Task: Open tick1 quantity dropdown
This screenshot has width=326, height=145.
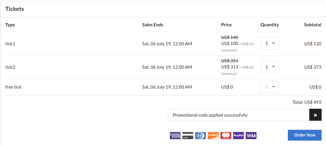Action: click(x=269, y=44)
